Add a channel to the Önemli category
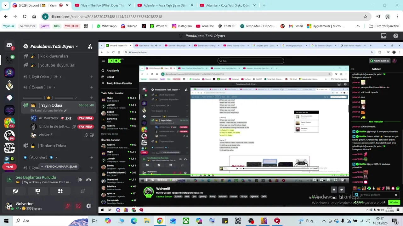The width and height of the screenshot is (403, 226). tap(92, 87)
